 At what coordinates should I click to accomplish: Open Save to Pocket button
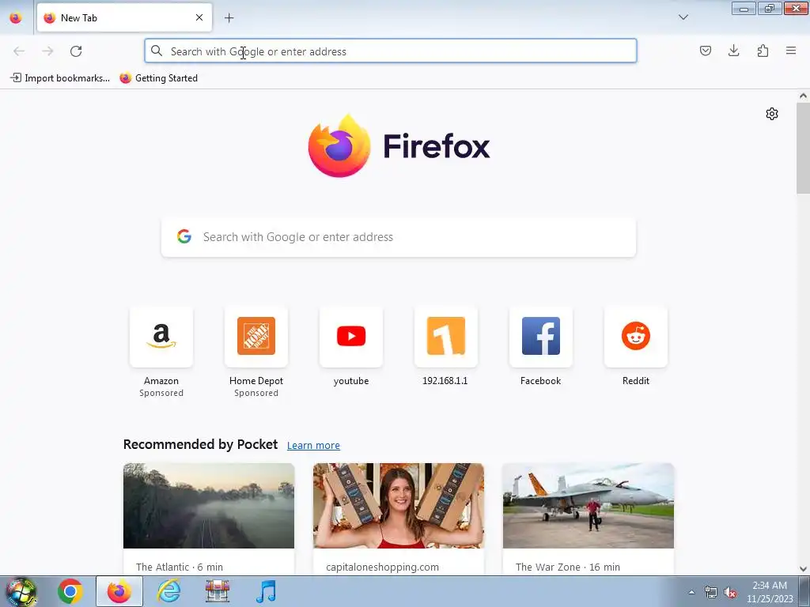(705, 51)
